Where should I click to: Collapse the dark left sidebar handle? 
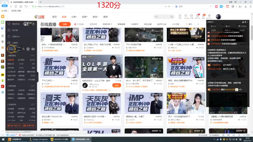[x=37, y=77]
